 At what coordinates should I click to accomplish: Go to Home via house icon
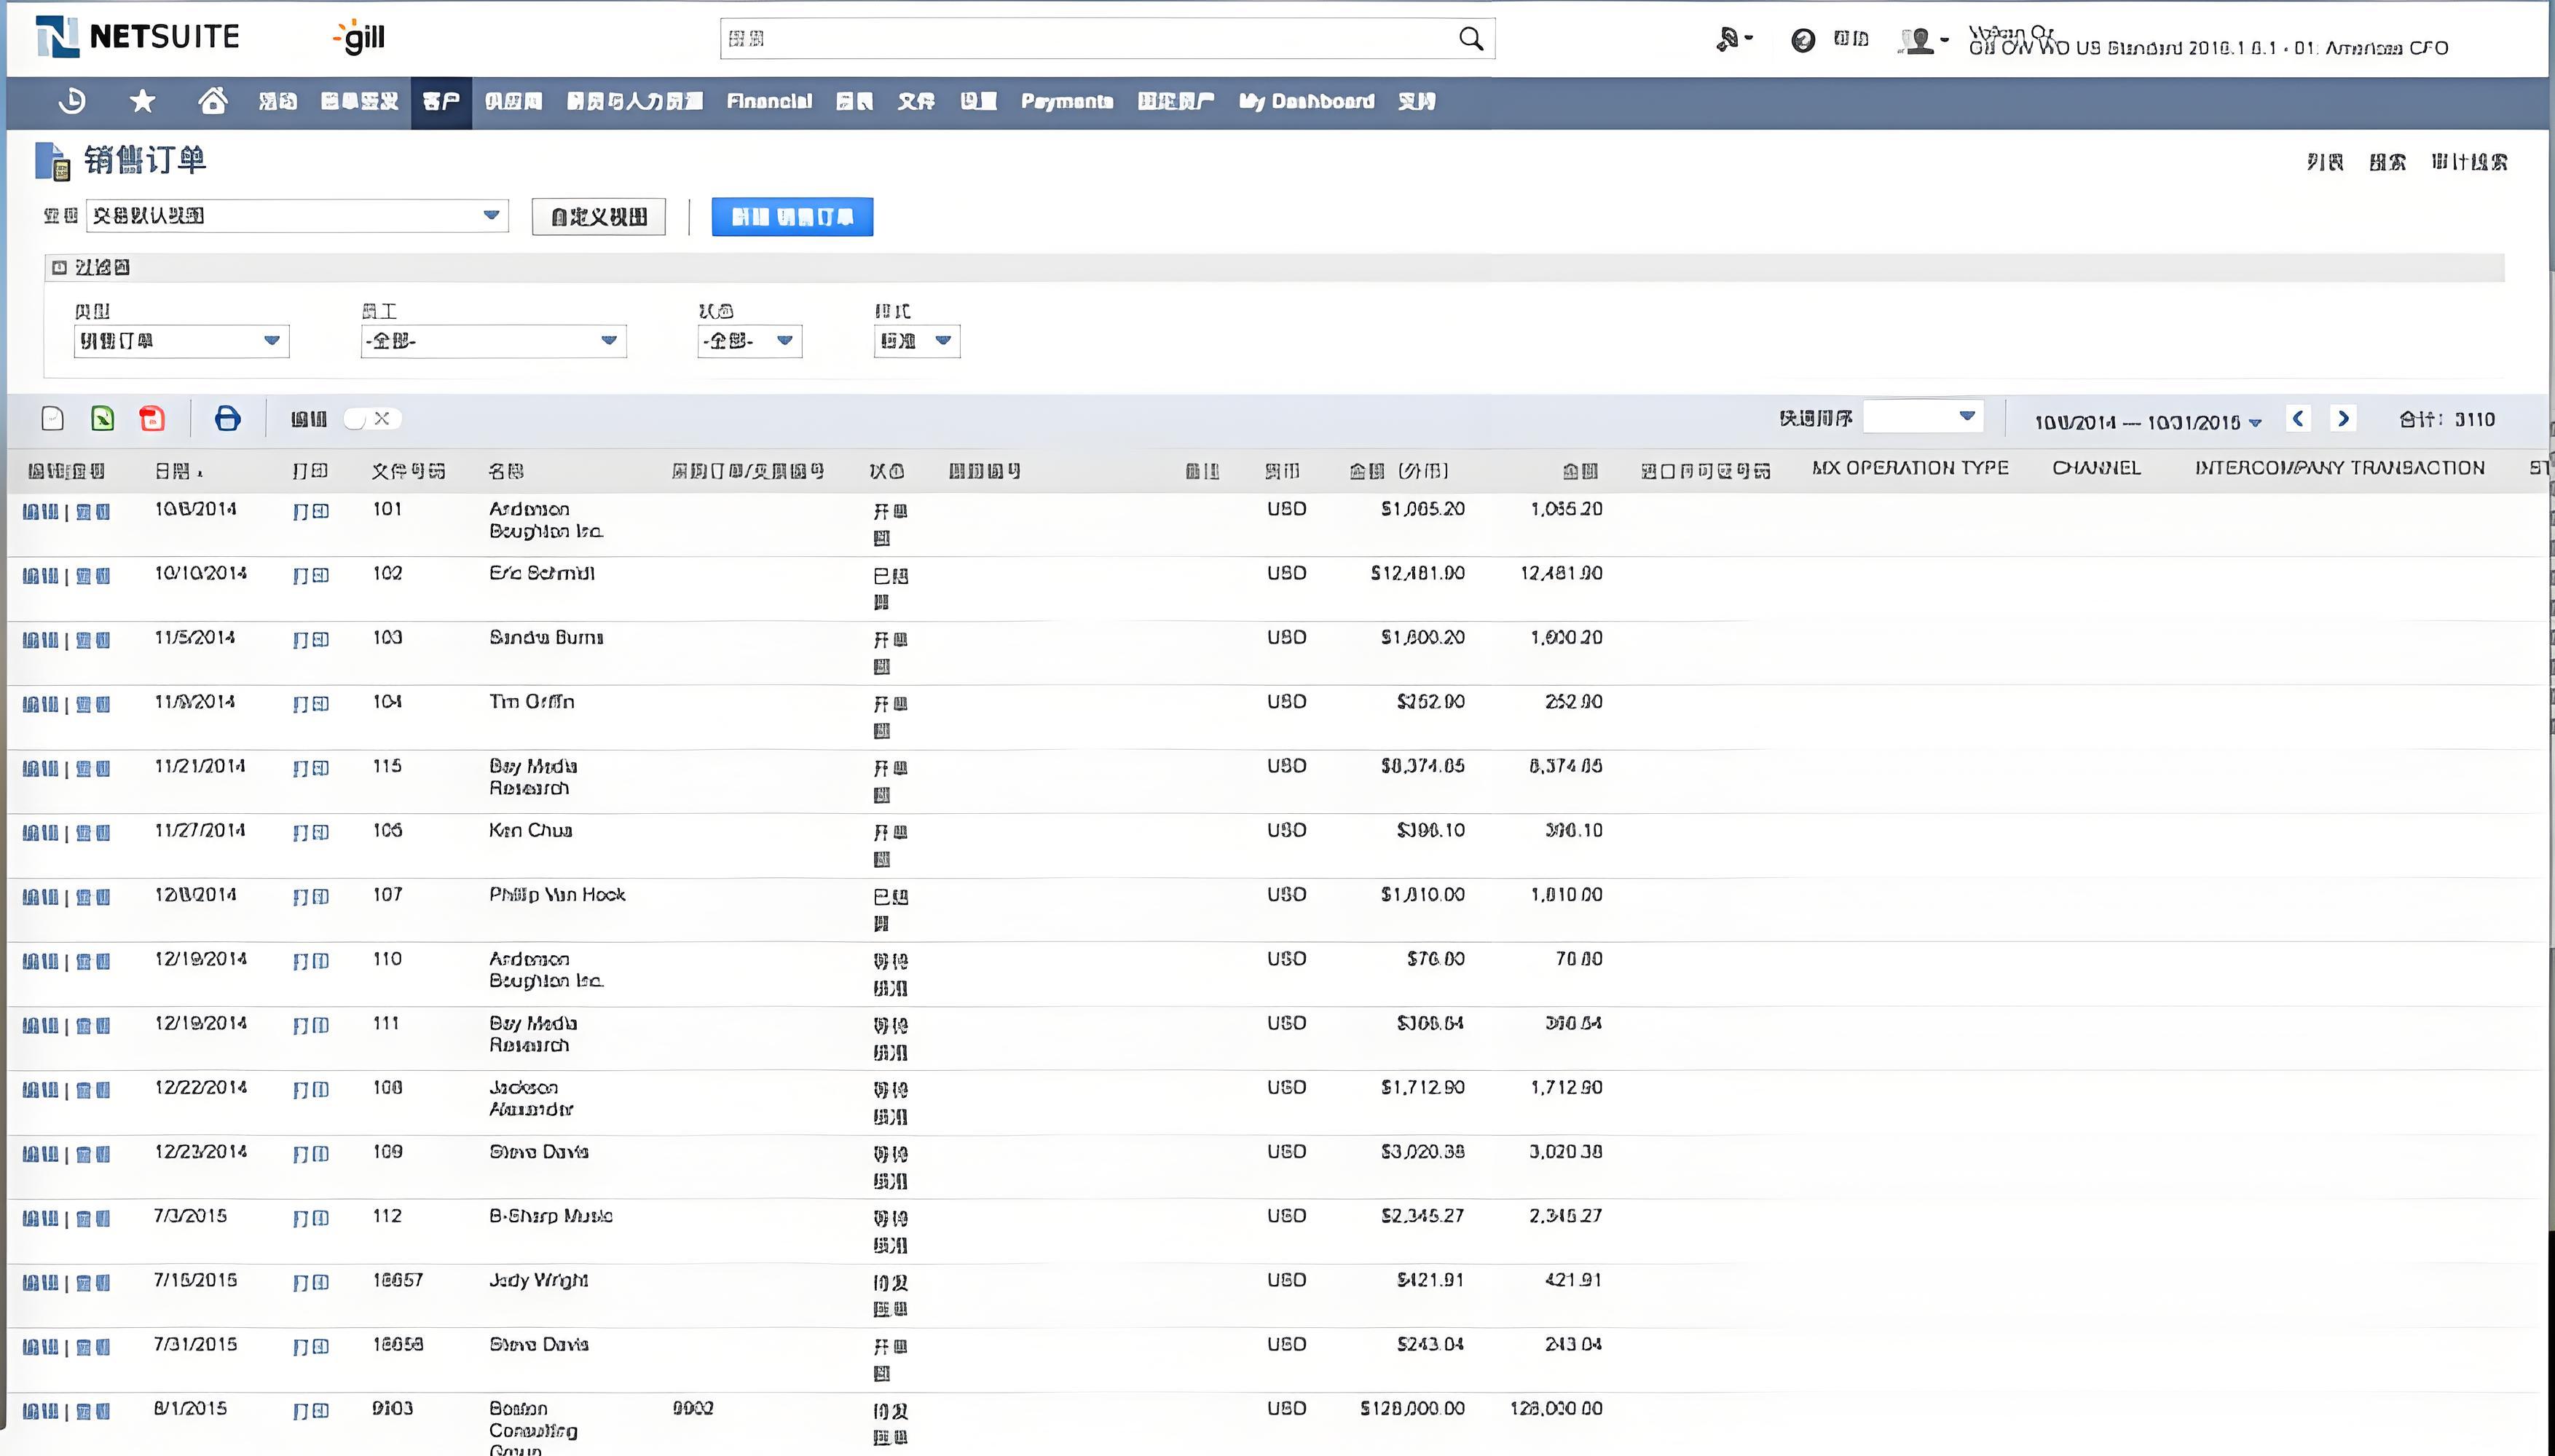point(212,101)
